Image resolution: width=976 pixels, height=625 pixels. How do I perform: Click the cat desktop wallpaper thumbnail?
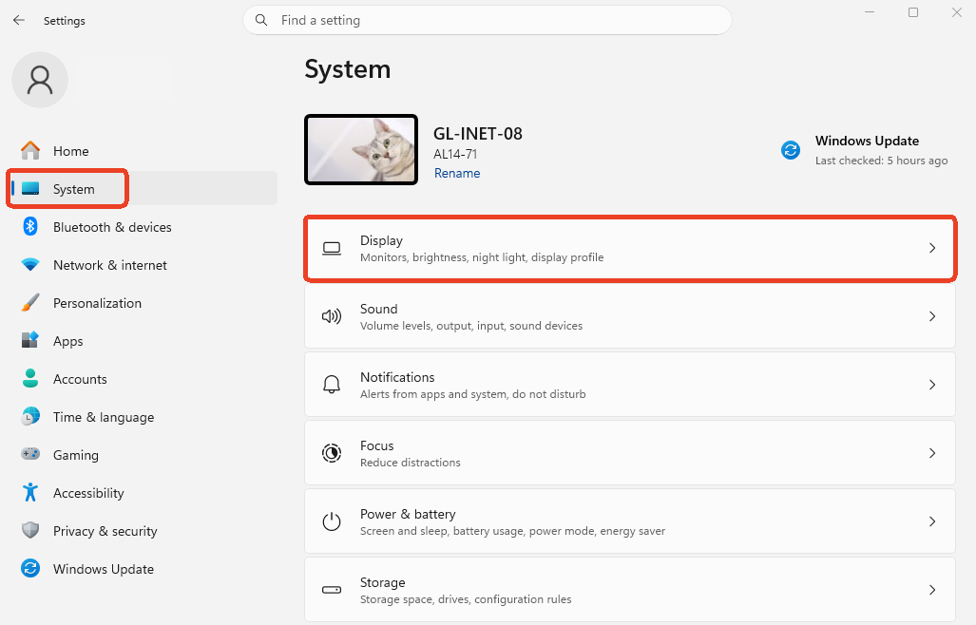pyautogui.click(x=361, y=150)
